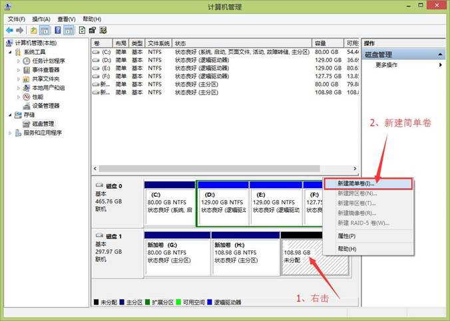
Task: Expand the 性能 tree node
Action: 19,97
